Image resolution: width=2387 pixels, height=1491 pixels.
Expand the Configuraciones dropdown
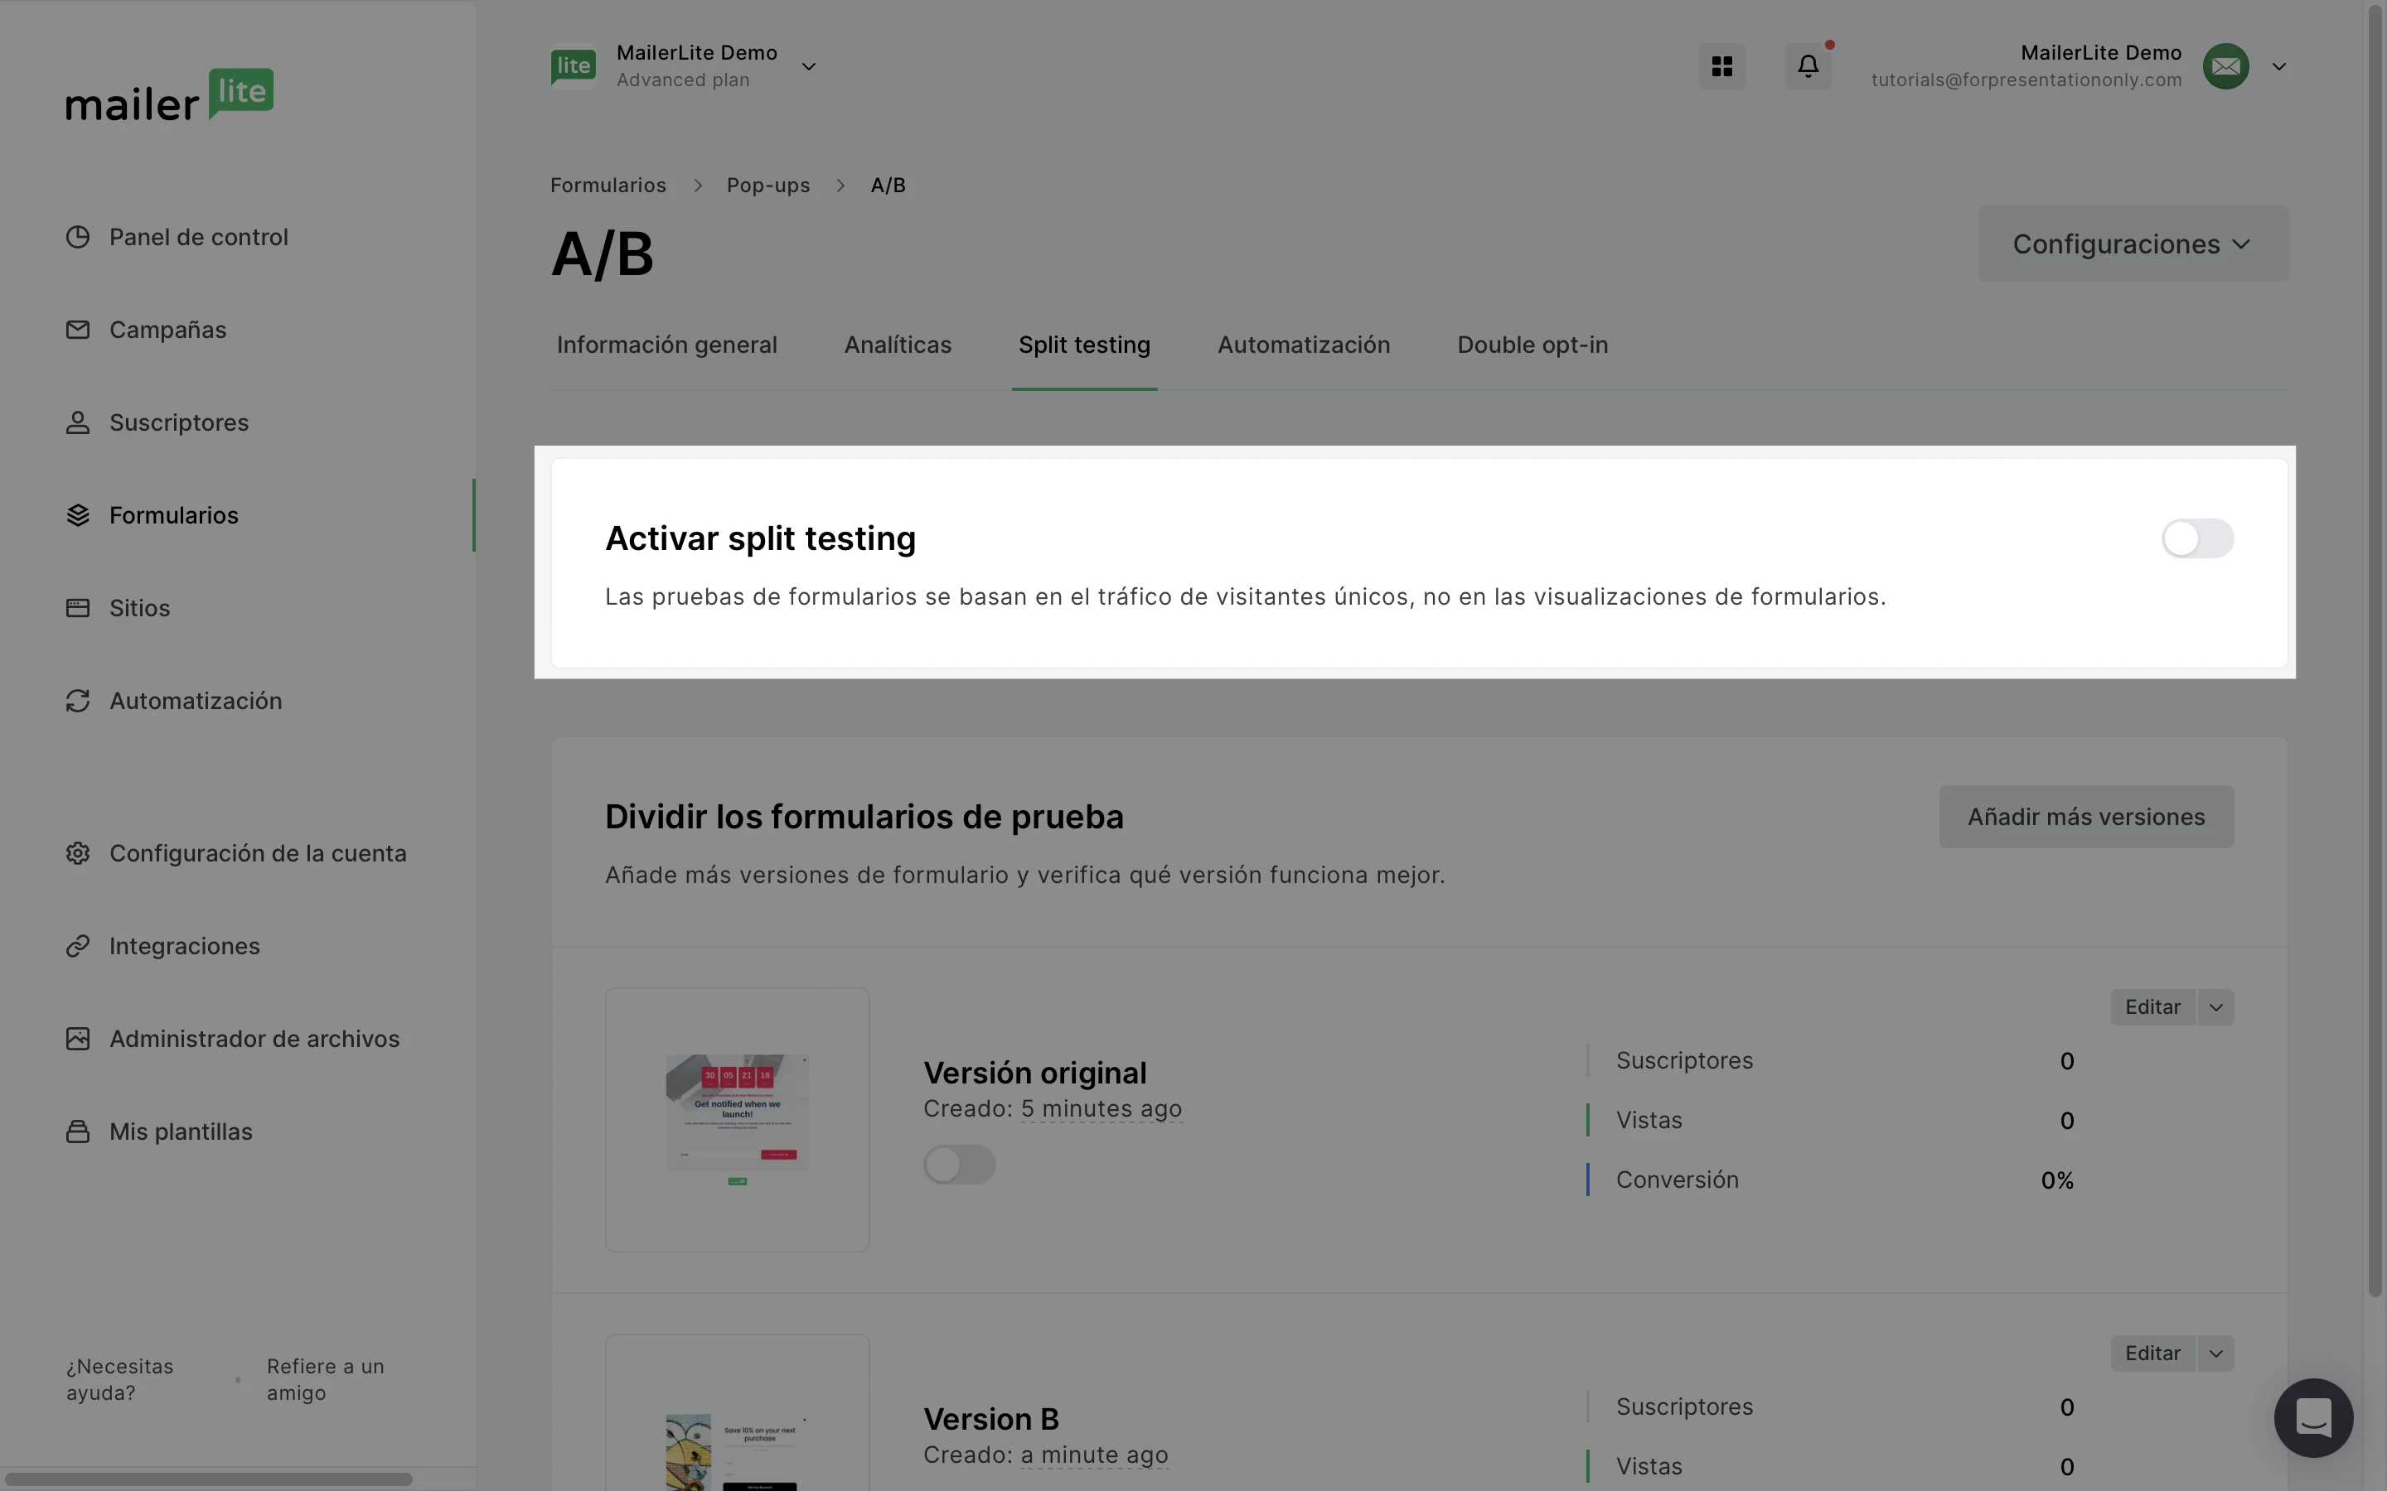tap(2133, 244)
